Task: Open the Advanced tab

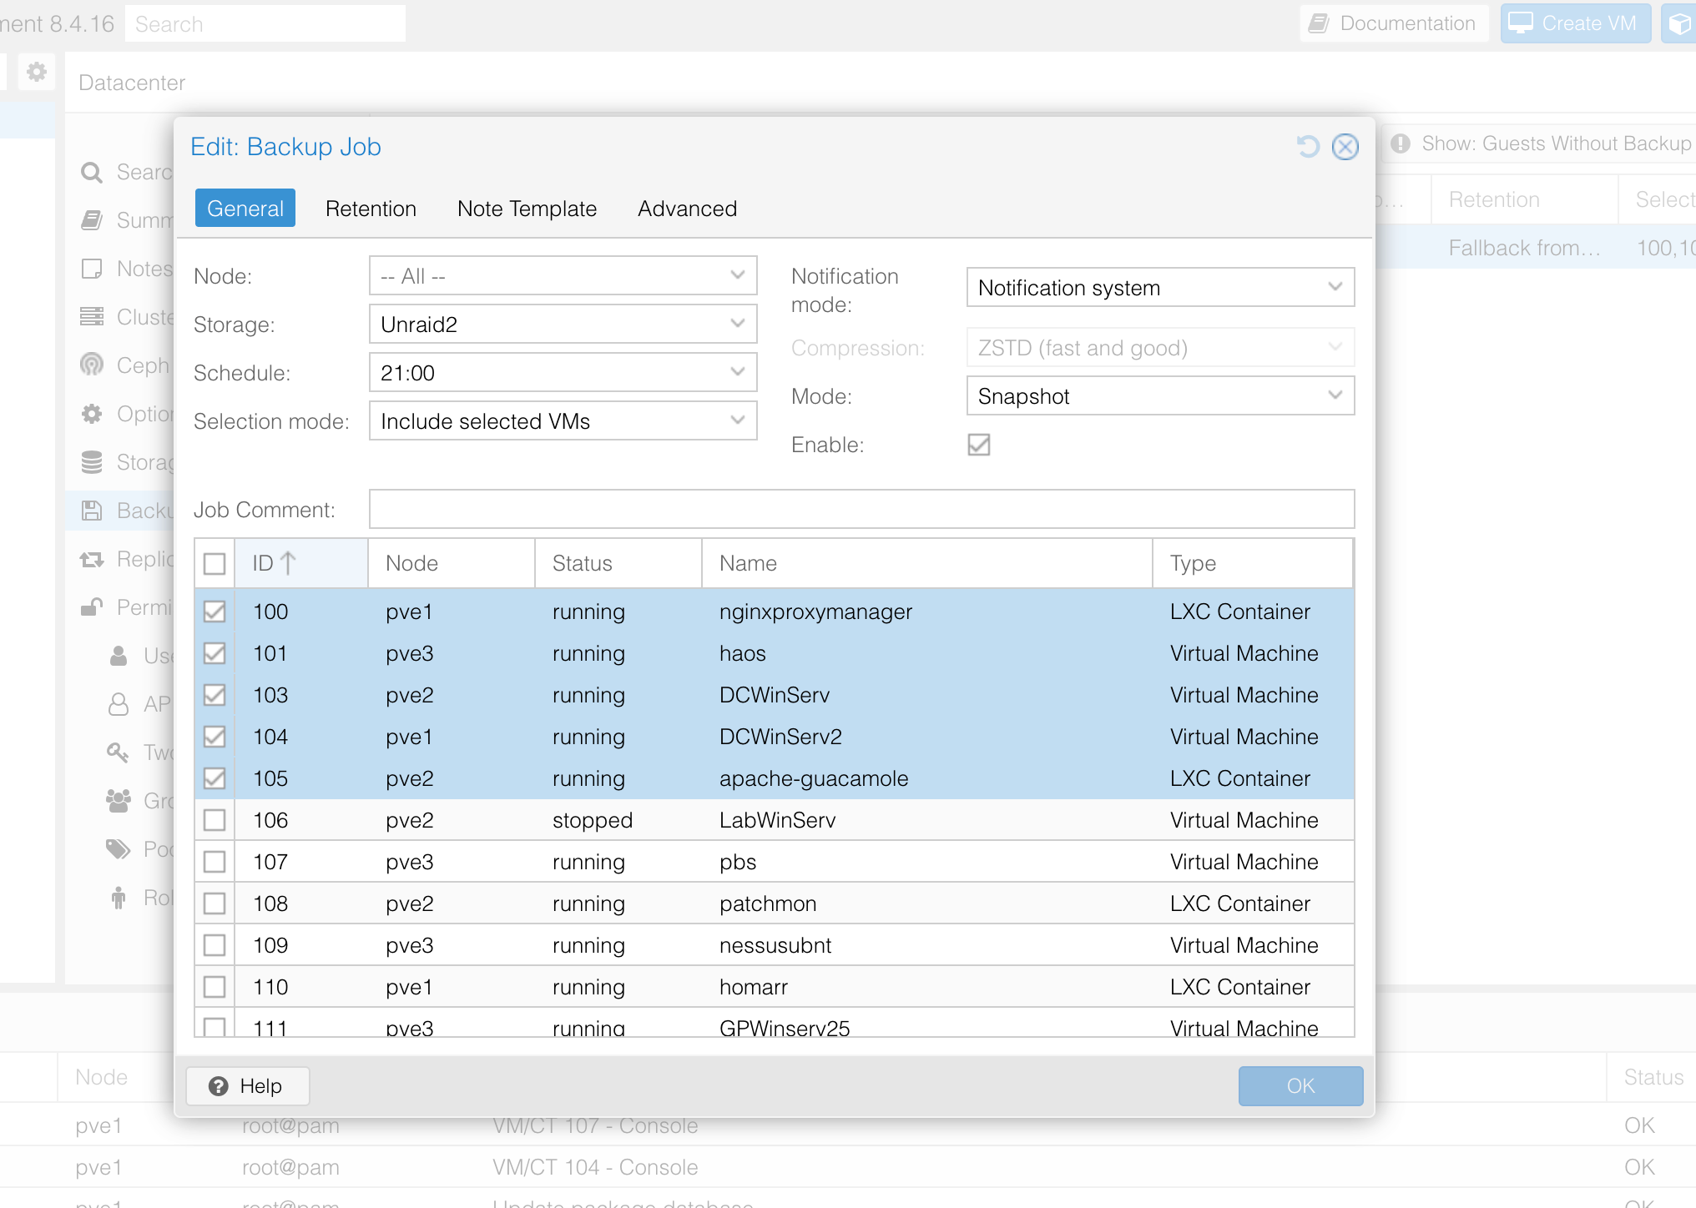Action: [686, 209]
